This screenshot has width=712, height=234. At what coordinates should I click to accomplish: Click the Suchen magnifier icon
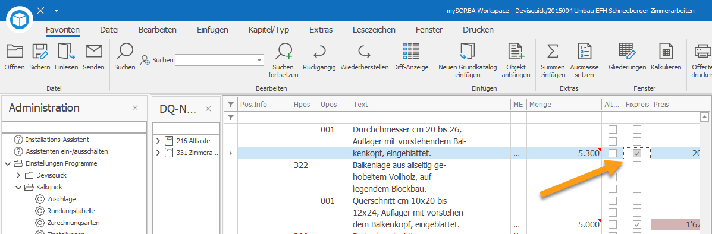(124, 51)
